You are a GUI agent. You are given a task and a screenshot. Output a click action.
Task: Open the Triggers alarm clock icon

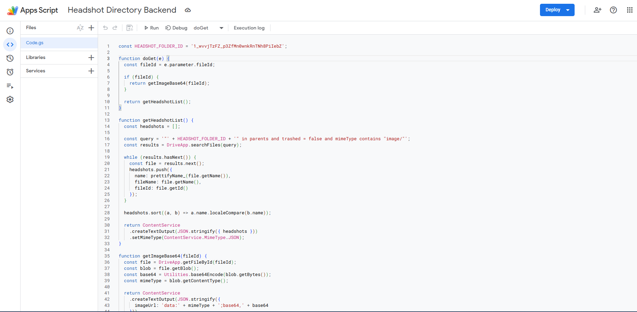point(10,72)
